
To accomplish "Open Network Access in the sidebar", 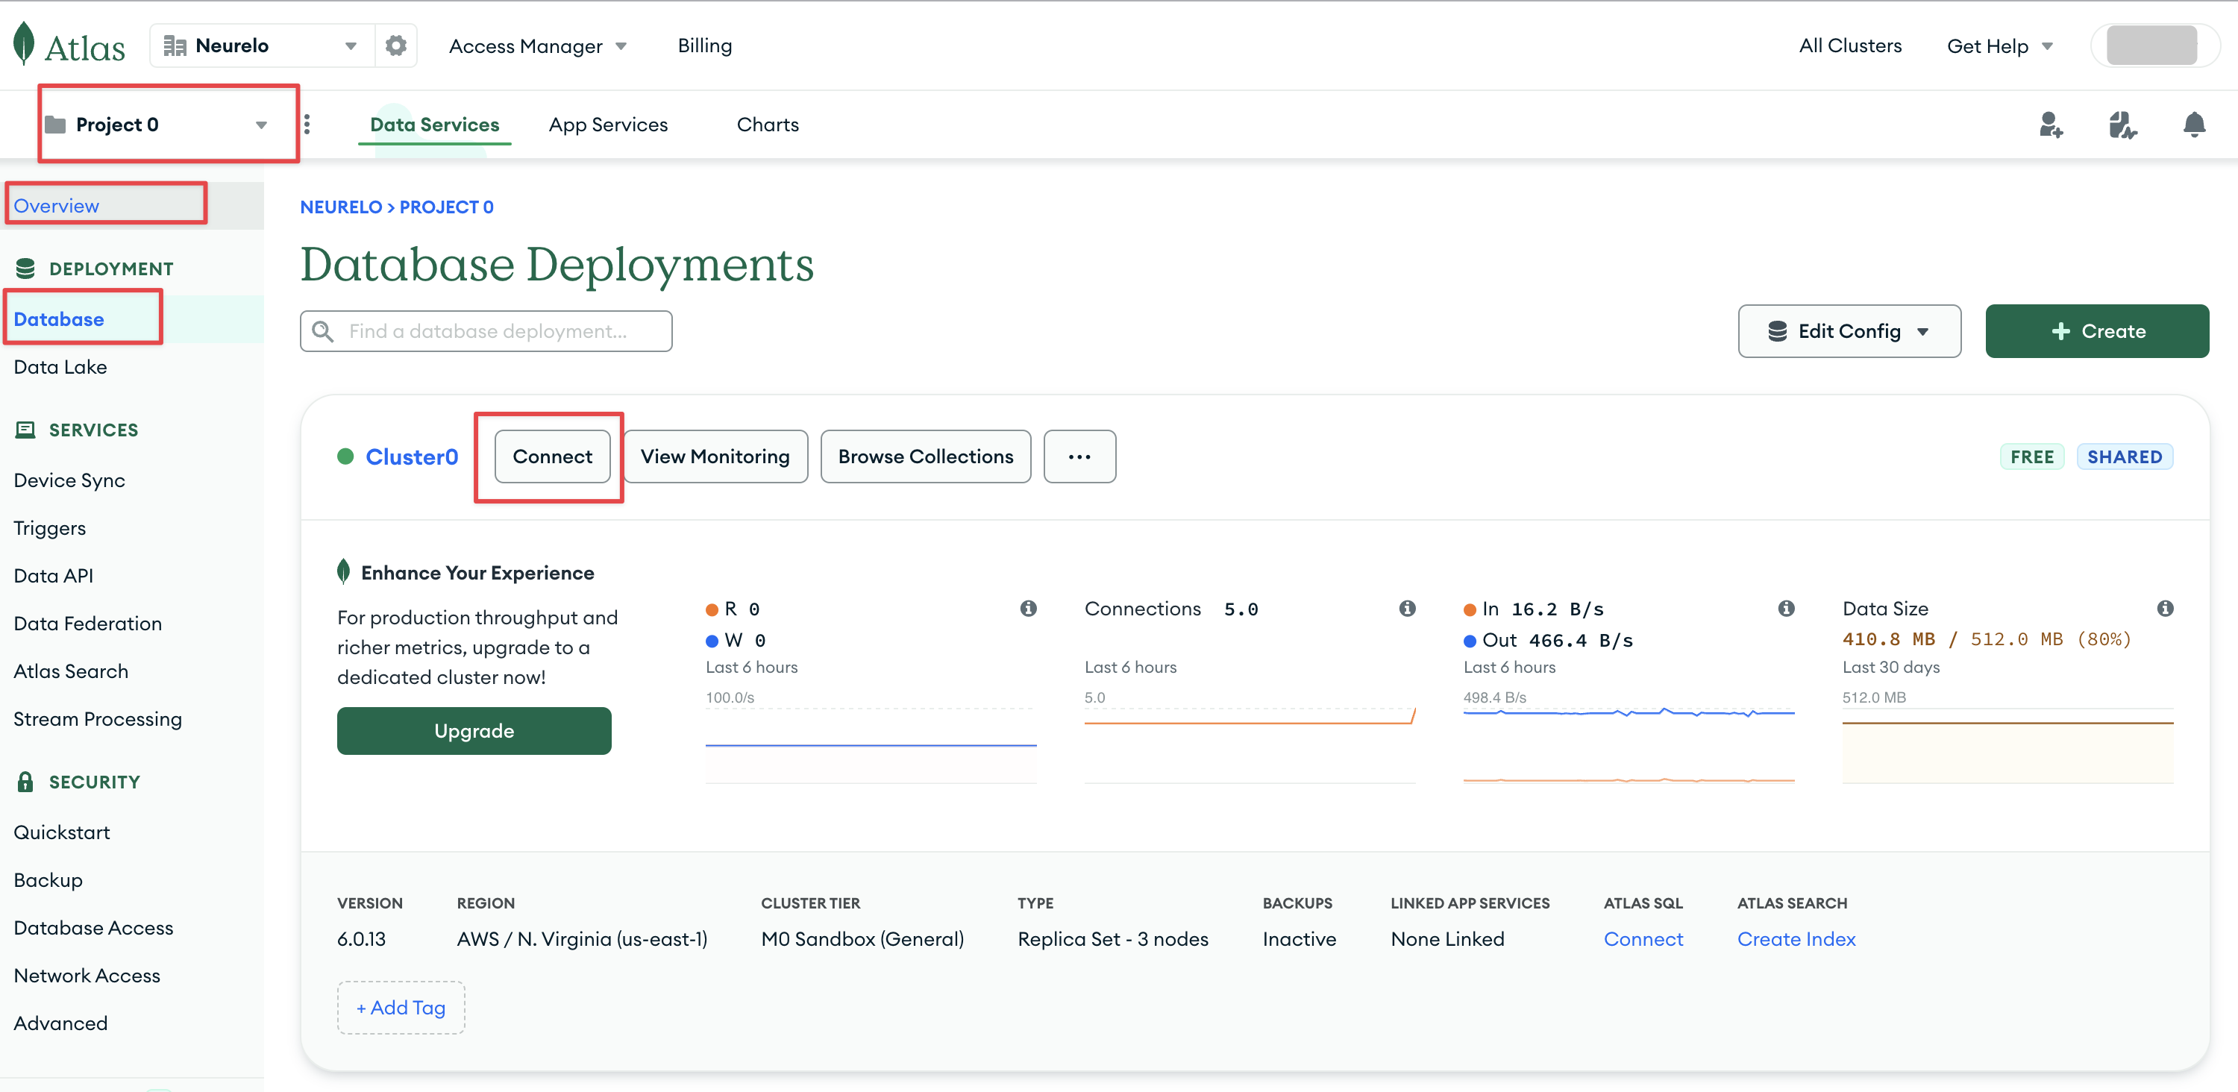I will pos(87,976).
